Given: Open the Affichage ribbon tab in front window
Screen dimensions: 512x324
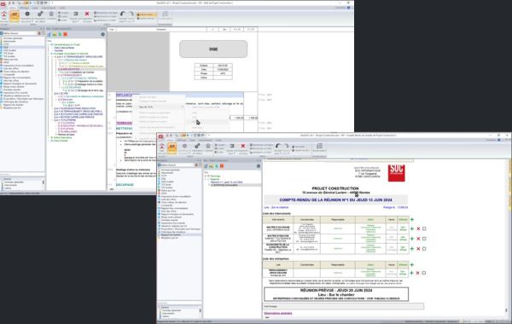Looking at the screenshot, I should coord(182,141).
